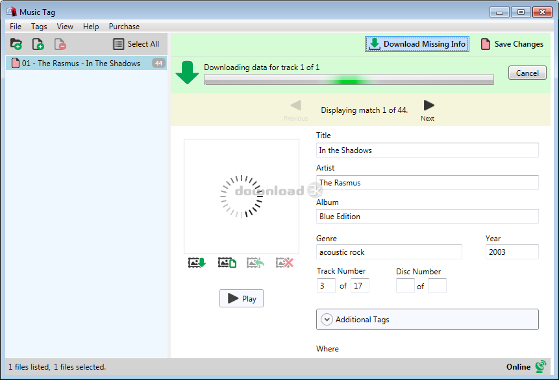The image size is (559, 380).
Task: Click the load album art from file icon
Action: click(227, 263)
